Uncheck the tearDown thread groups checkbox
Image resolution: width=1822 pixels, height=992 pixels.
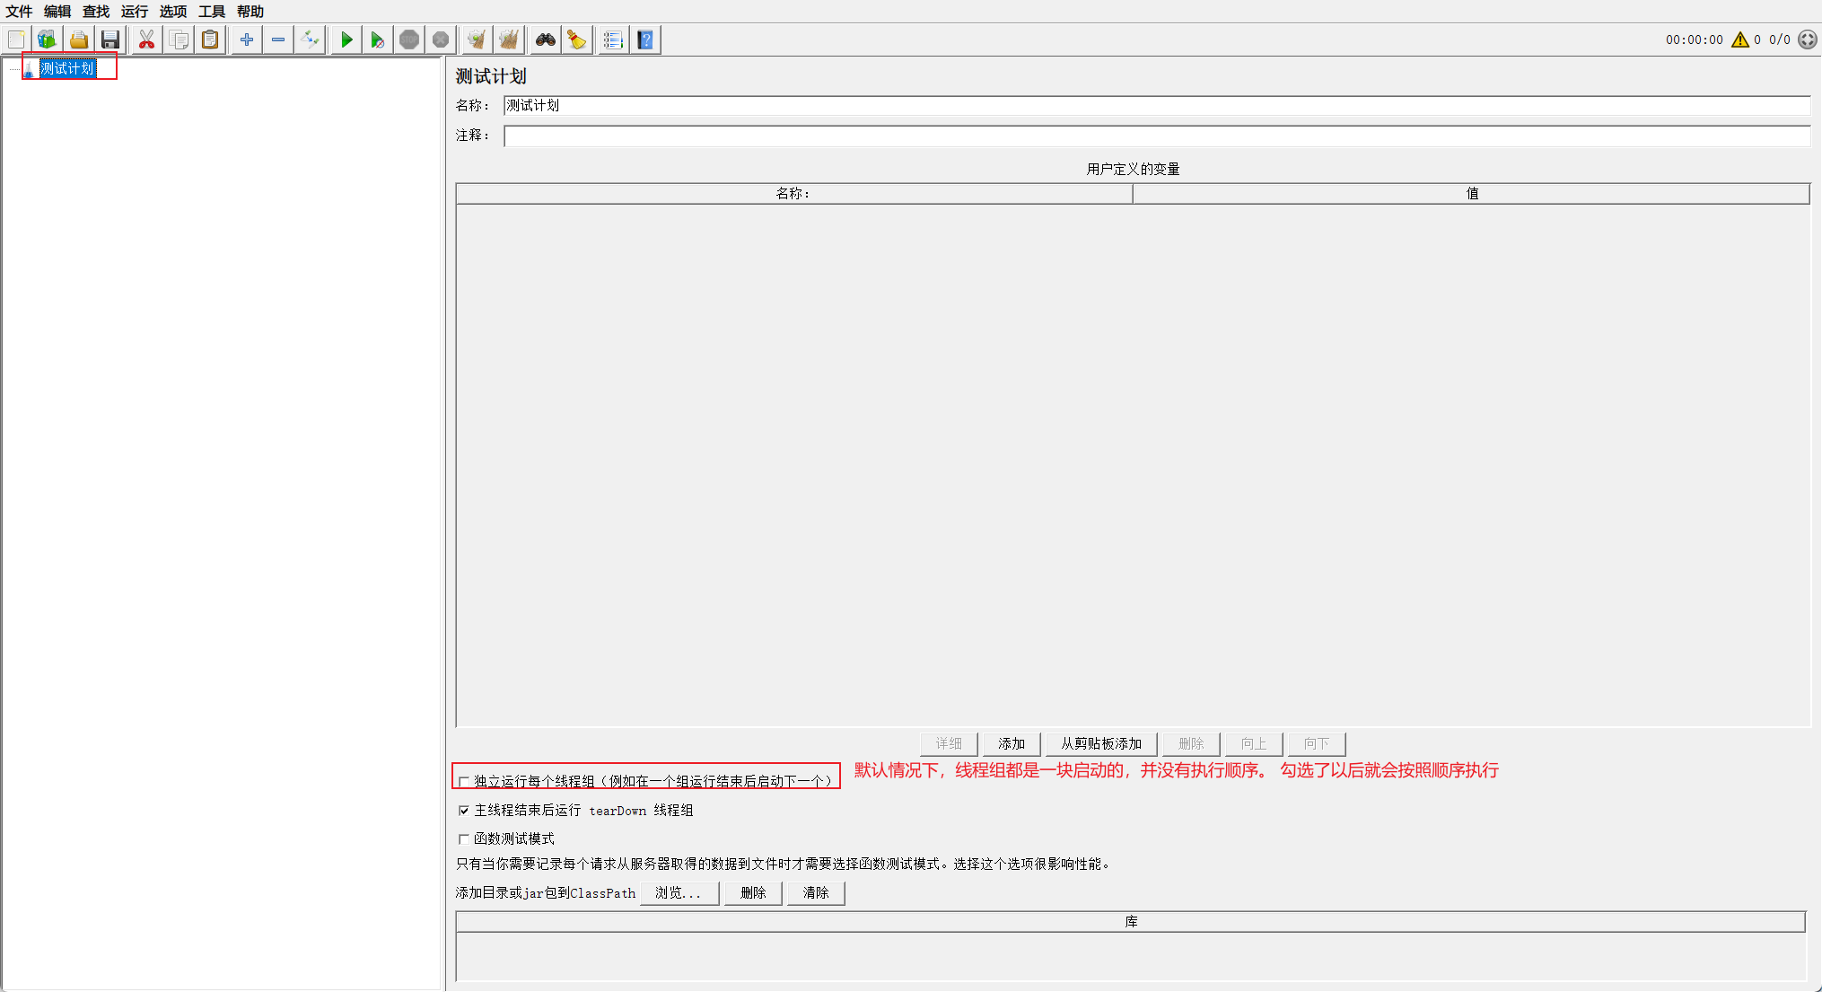[464, 810]
